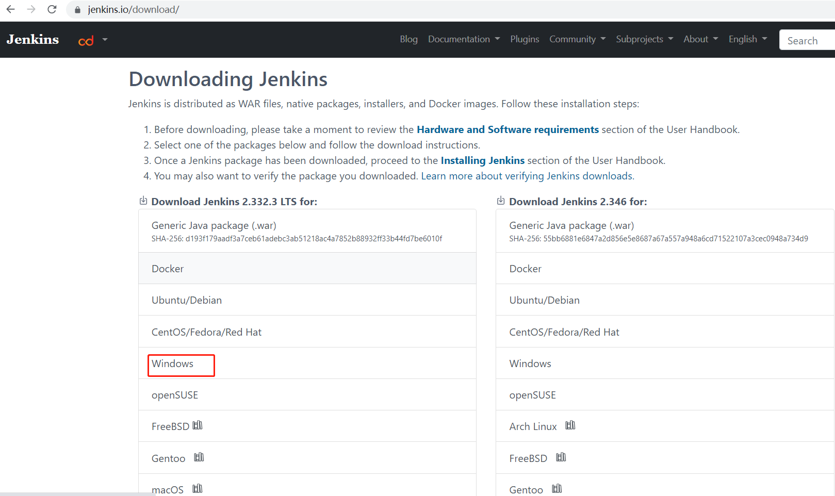Open Hardware and Software requirements link
This screenshot has height=496, width=835.
point(507,129)
